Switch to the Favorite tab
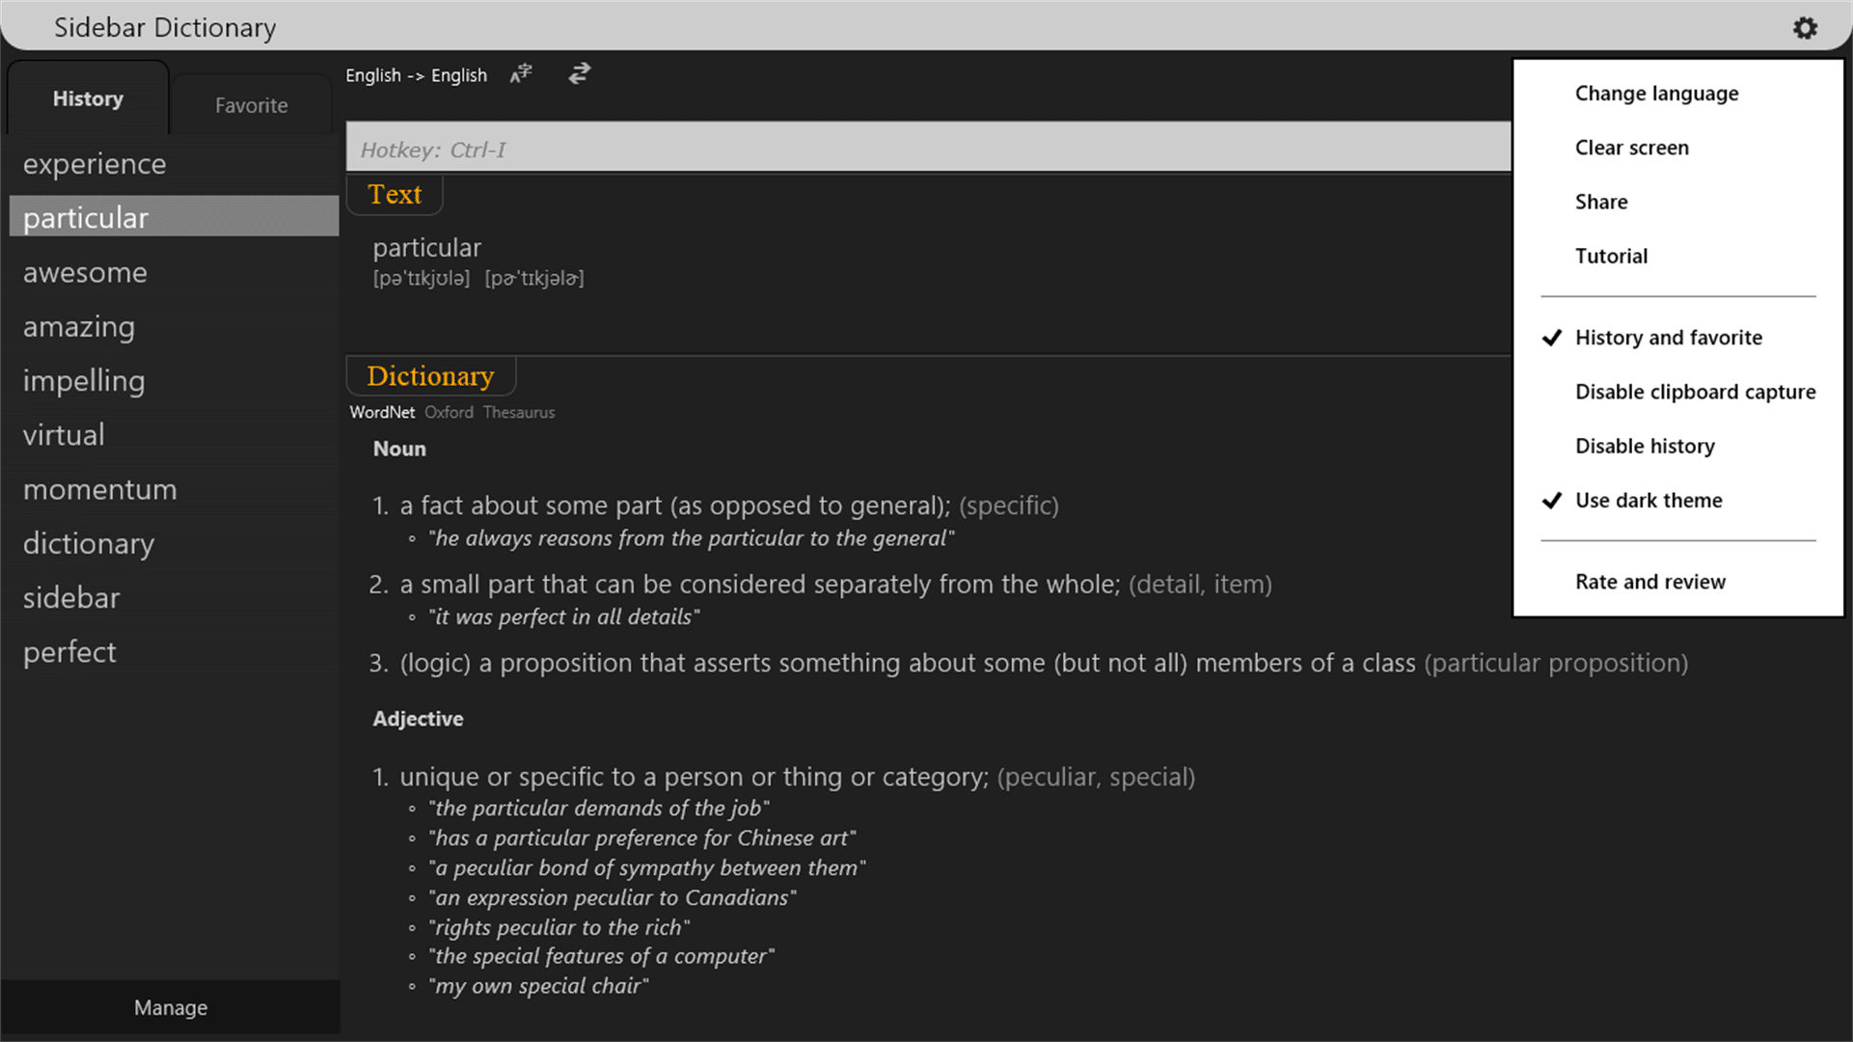Viewport: 1853px width, 1042px height. pyautogui.click(x=251, y=104)
